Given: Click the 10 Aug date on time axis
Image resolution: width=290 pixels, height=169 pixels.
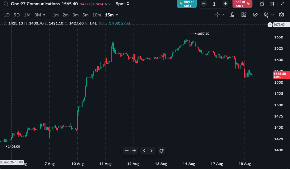Looking at the screenshot, I should [78, 164].
